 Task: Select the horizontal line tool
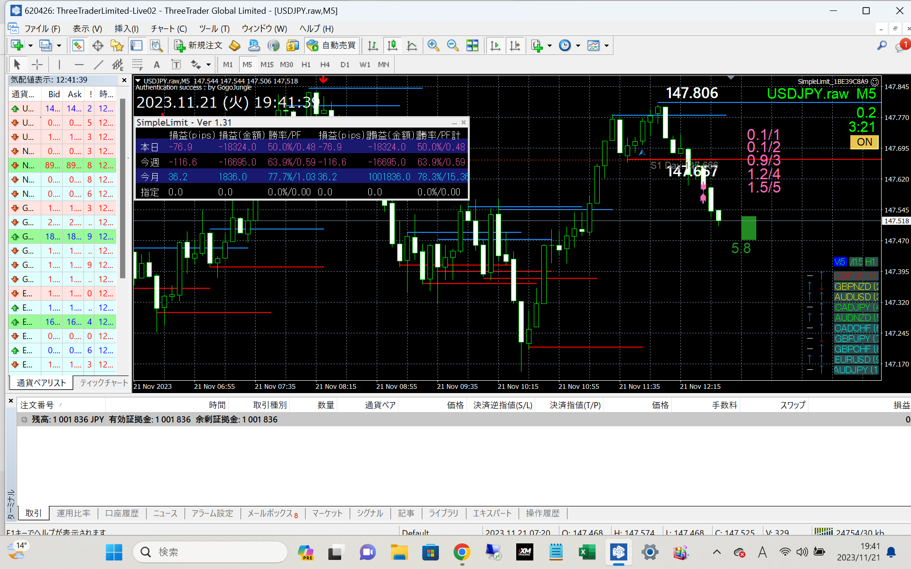pyautogui.click(x=79, y=64)
